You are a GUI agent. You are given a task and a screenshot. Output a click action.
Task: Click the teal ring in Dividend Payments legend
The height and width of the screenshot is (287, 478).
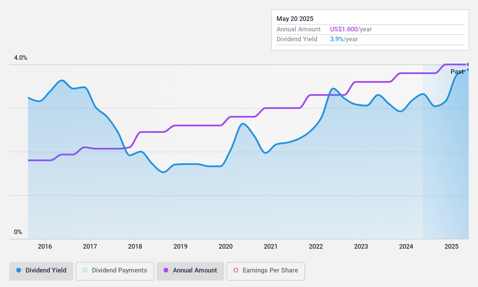point(85,270)
